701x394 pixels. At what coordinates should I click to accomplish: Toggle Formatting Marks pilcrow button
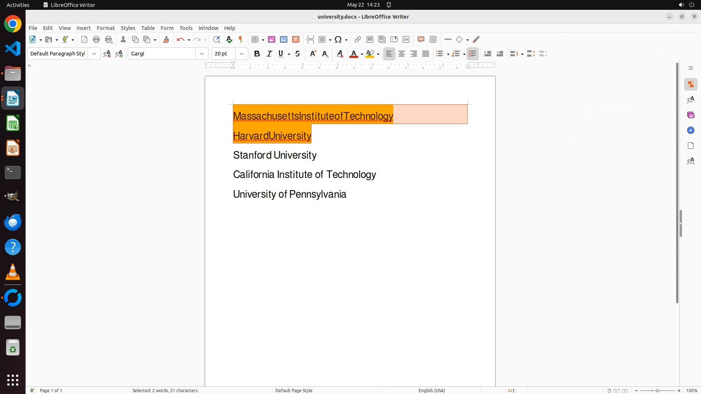click(241, 40)
